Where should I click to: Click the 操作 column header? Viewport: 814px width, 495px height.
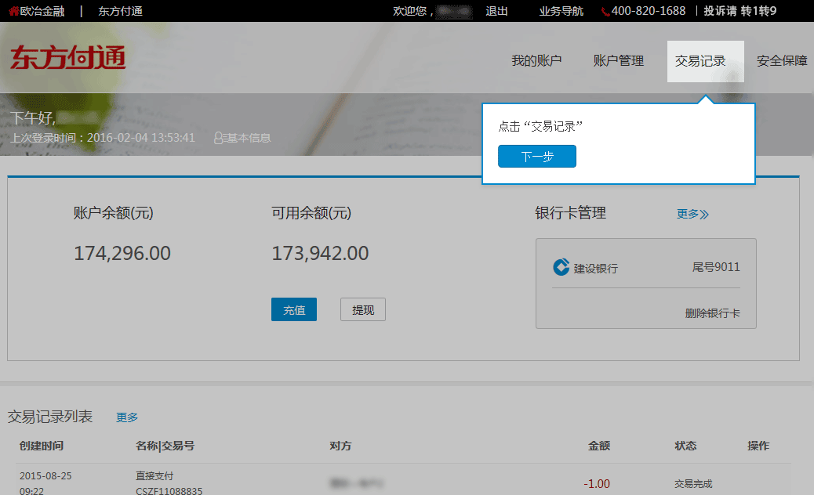pyautogui.click(x=758, y=446)
